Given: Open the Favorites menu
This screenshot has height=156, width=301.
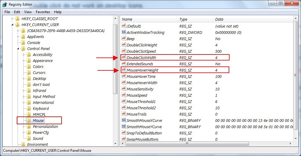Looking at the screenshot, I should [x=43, y=12].
